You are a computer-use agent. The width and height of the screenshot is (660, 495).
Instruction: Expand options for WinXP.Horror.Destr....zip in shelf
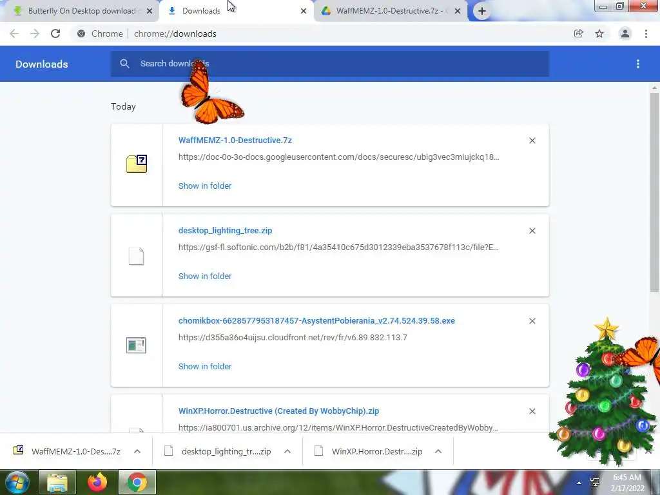tap(438, 451)
